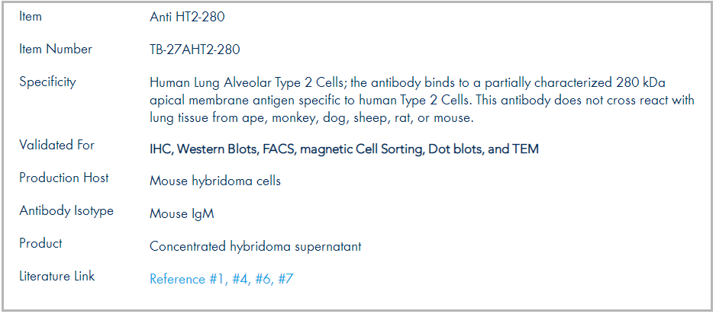Image resolution: width=716 pixels, height=314 pixels.
Task: Select the Anti HT2-280 item name
Action: click(x=187, y=18)
